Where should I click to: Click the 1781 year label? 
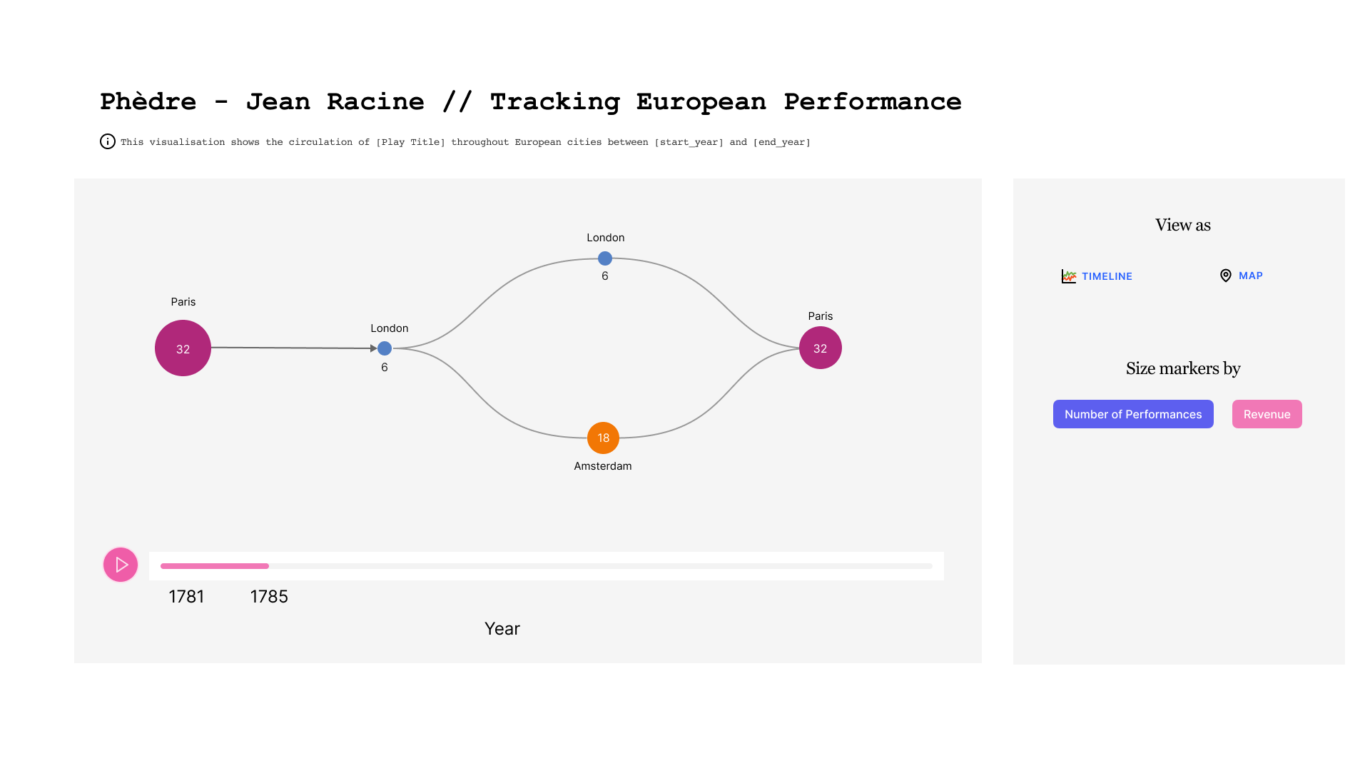pos(186,596)
